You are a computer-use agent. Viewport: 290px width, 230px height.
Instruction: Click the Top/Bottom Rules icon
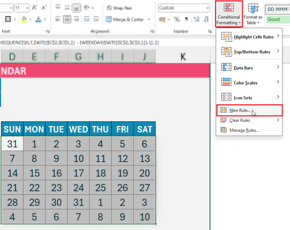click(227, 52)
